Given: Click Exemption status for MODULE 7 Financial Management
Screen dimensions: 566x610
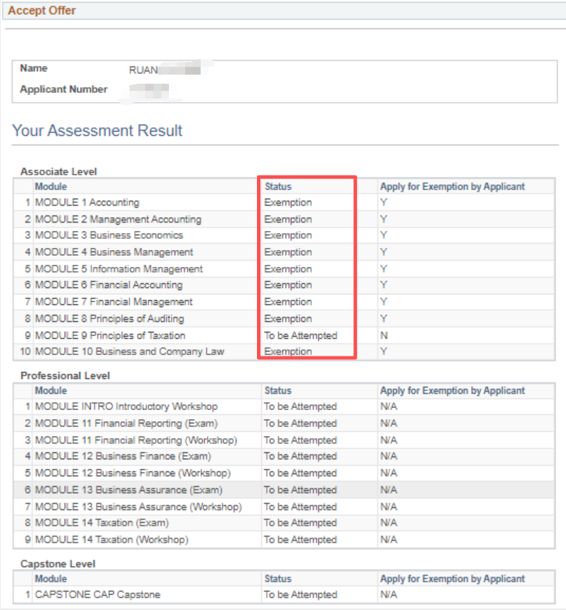Looking at the screenshot, I should [288, 301].
